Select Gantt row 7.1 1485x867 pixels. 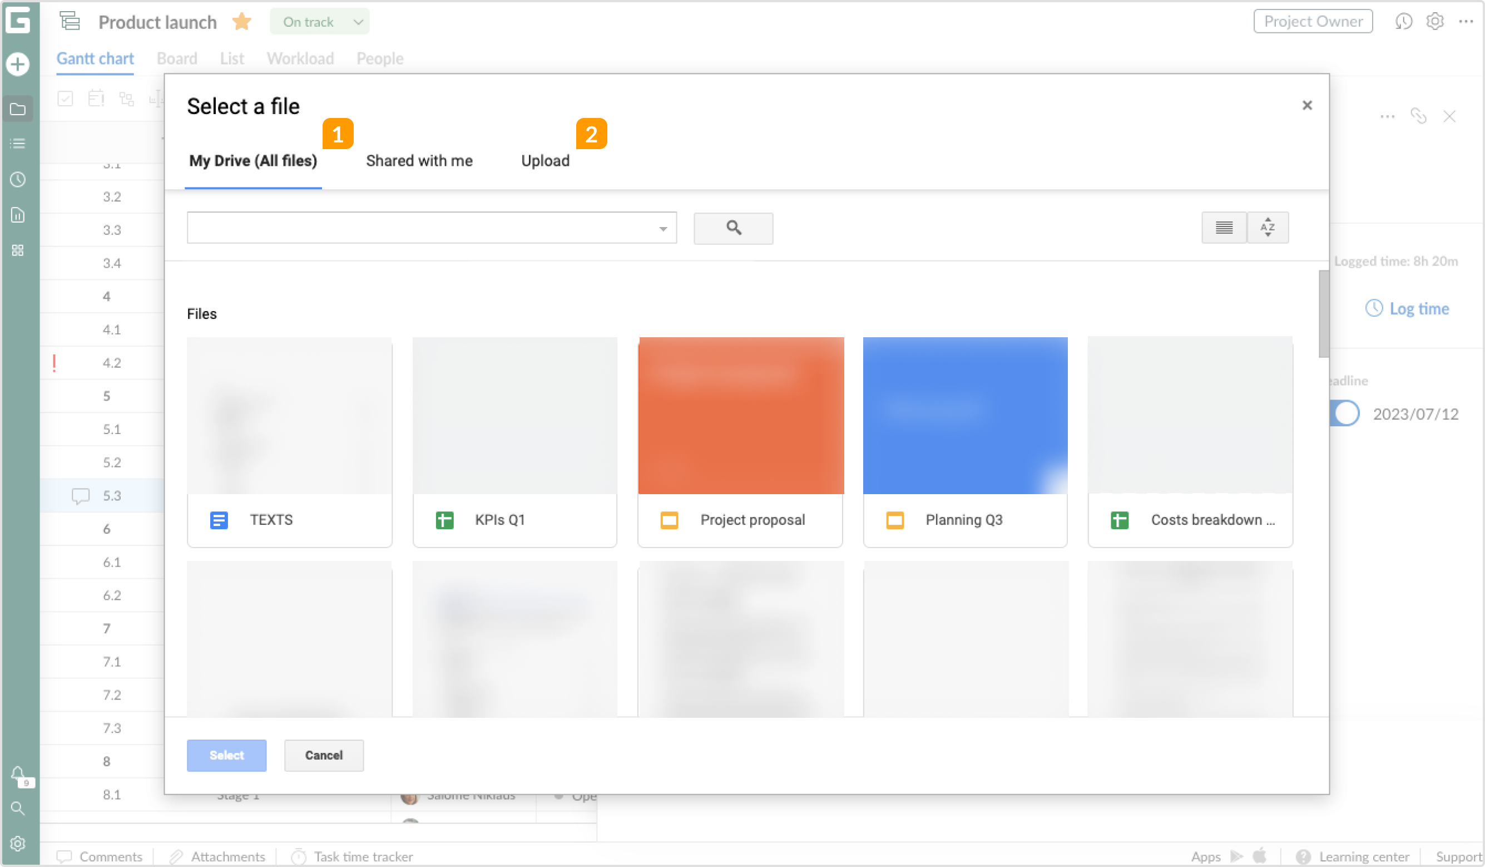[x=102, y=662]
